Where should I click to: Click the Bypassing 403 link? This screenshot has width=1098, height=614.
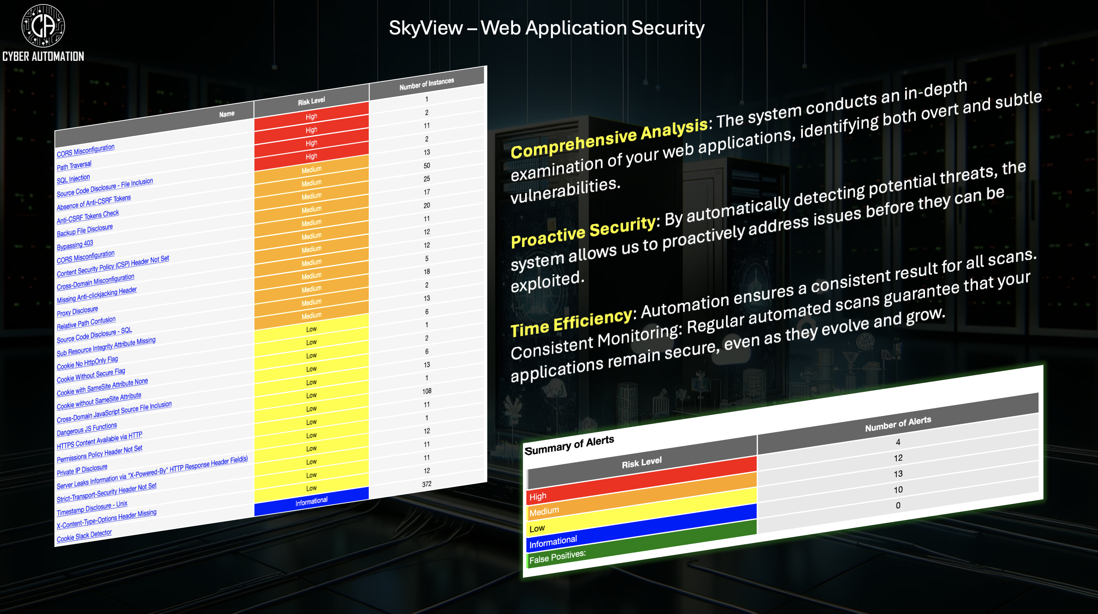coord(75,245)
